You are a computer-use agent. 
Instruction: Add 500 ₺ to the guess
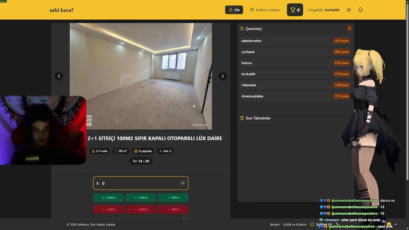point(173,198)
